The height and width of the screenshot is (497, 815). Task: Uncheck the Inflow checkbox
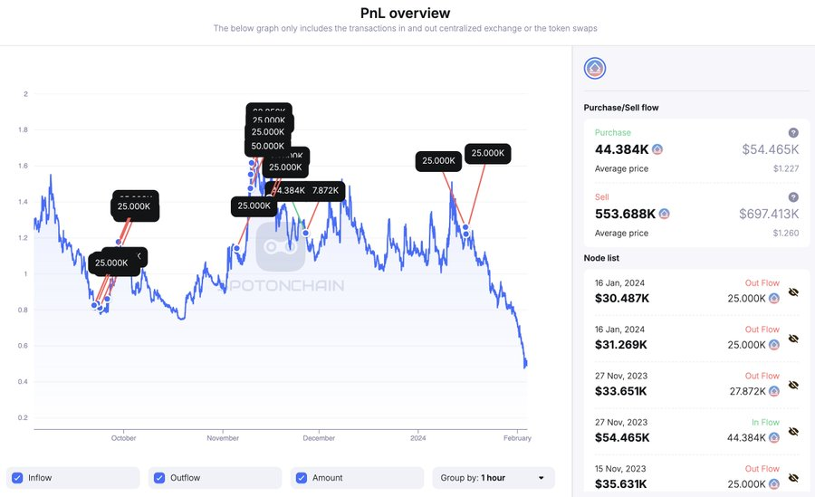point(17,478)
